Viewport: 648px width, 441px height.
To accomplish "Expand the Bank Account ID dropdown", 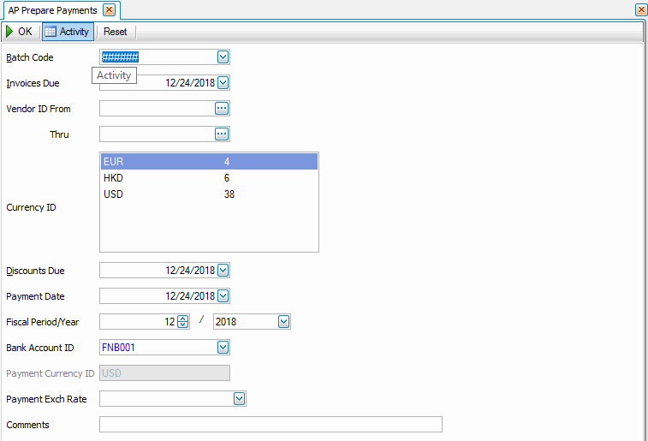I will pos(223,348).
